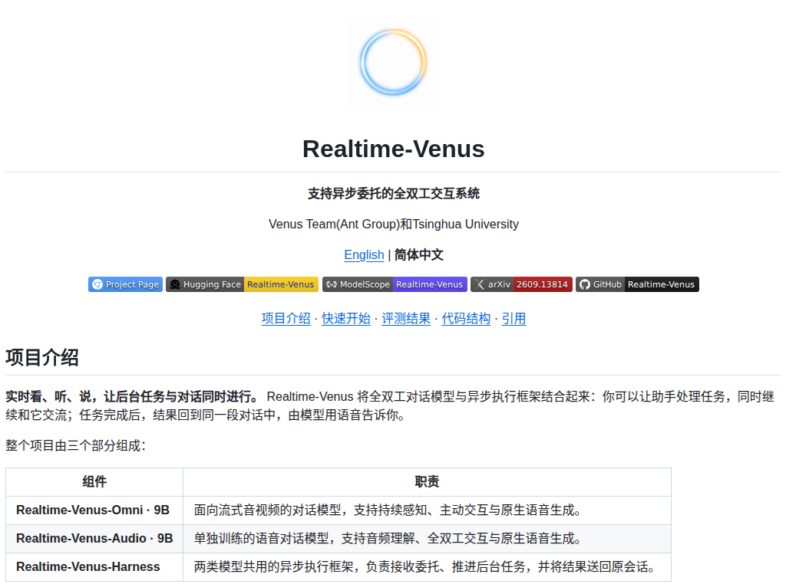This screenshot has width=786, height=584.
Task: Jump to 代码结构 section link
Action: pyautogui.click(x=466, y=318)
